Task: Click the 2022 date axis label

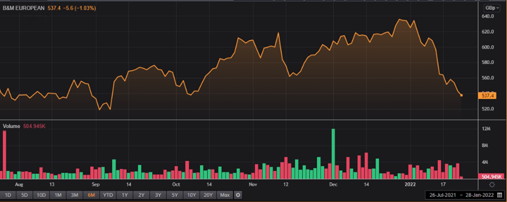Action: click(x=410, y=185)
